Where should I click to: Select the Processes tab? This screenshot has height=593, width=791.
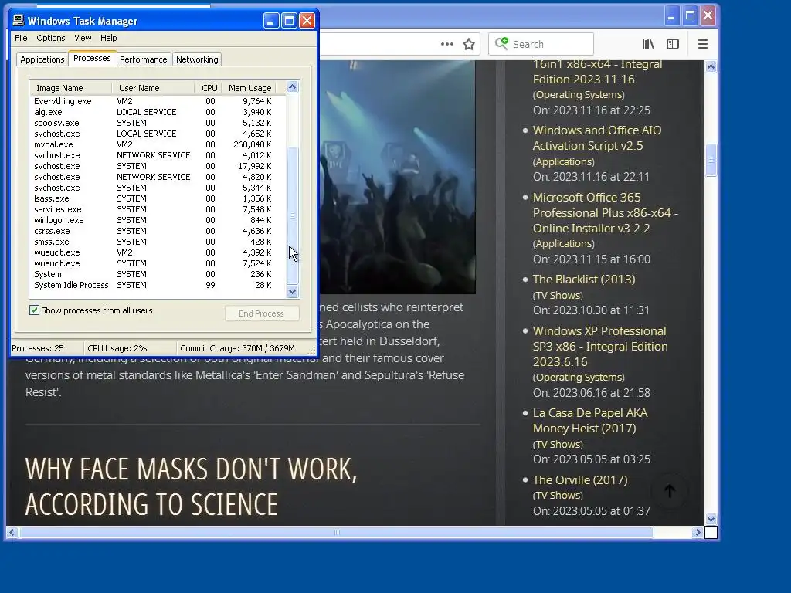tap(92, 58)
